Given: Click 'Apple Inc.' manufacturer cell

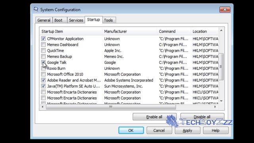Looking at the screenshot, I should pos(113,50).
